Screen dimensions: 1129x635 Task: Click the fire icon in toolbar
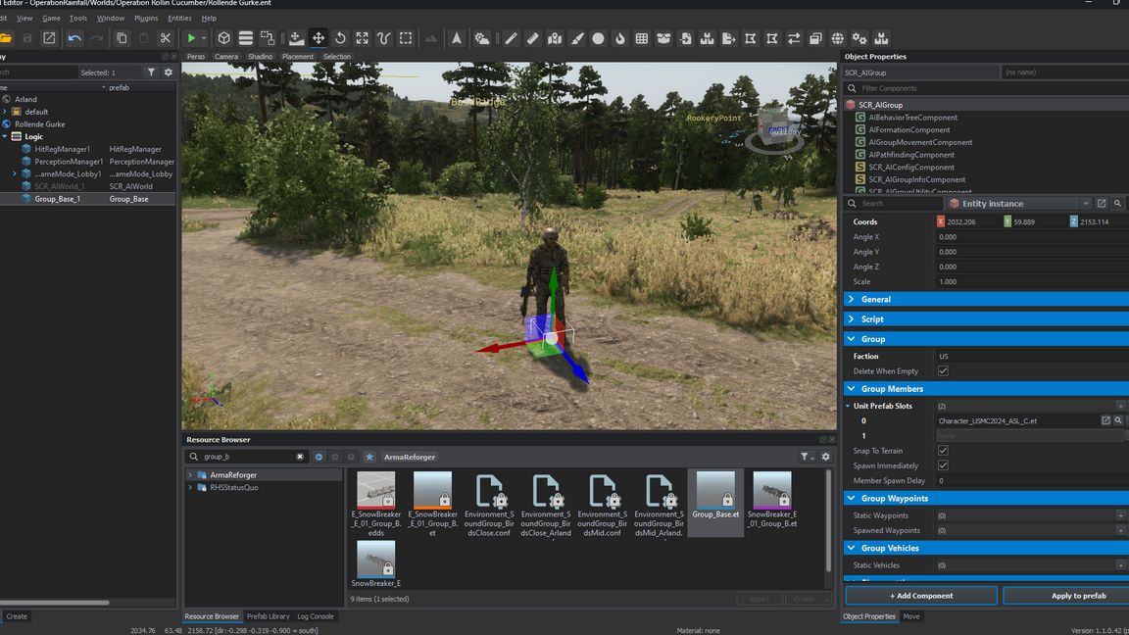(x=619, y=38)
